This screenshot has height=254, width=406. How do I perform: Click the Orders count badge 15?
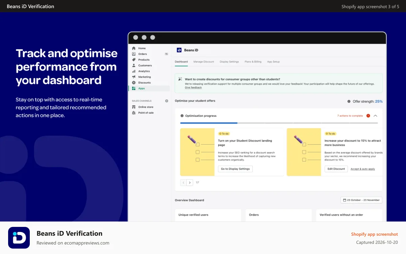(x=166, y=54)
